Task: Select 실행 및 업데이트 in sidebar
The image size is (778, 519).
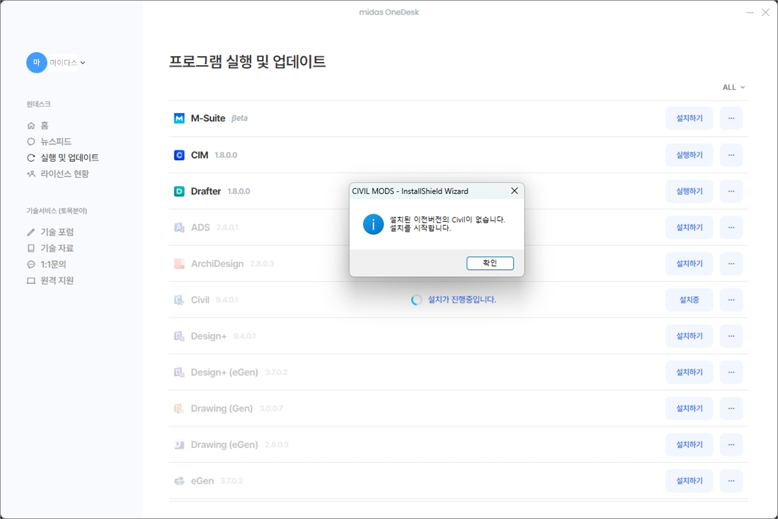Action: tap(63, 158)
